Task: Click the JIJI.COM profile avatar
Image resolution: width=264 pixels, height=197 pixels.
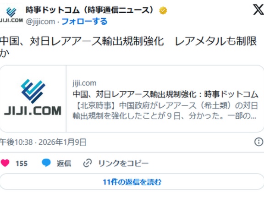Action: [x=11, y=15]
